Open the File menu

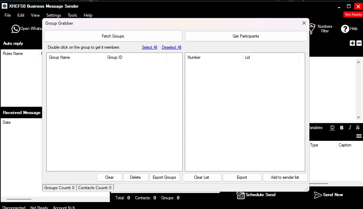8,15
